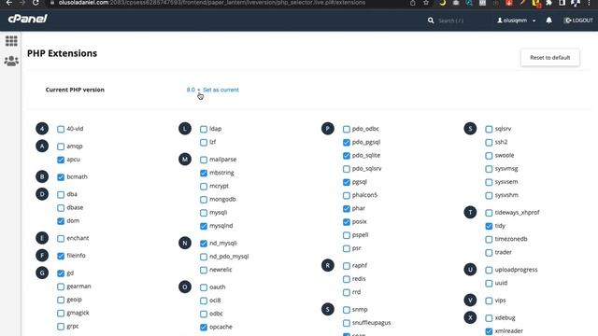Go back with browser back arrow
The width and height of the screenshot is (598, 336).
point(8,3)
